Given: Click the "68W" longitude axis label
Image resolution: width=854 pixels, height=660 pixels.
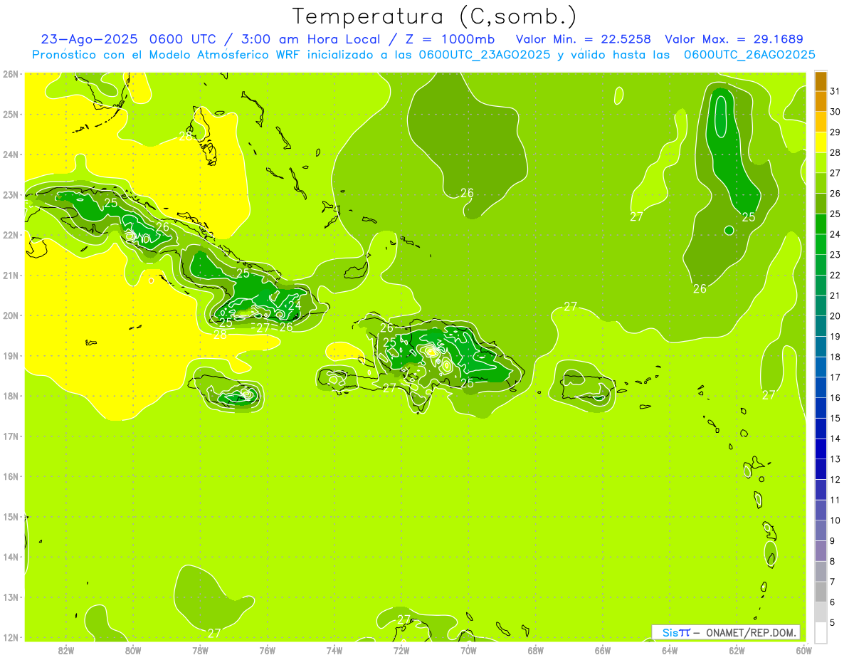Looking at the screenshot, I should 536,650.
